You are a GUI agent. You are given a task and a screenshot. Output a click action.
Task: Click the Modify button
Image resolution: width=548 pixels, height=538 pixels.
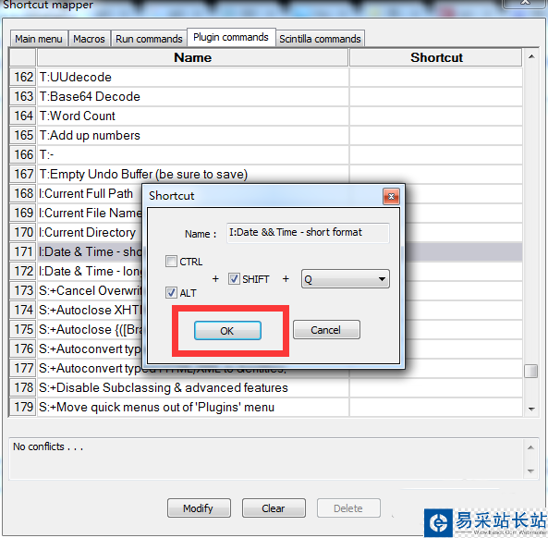[199, 507]
